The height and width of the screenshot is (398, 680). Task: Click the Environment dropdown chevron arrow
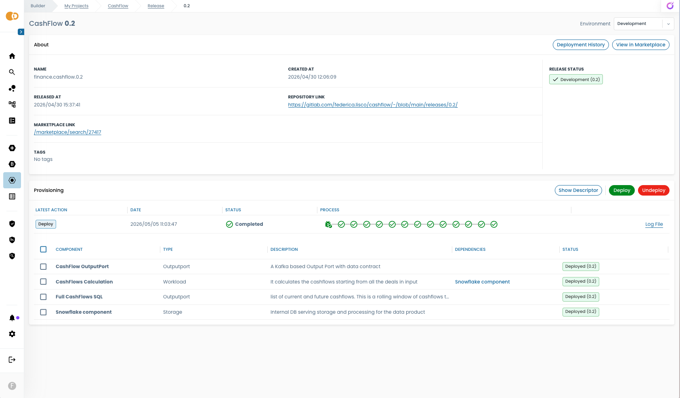pyautogui.click(x=668, y=24)
